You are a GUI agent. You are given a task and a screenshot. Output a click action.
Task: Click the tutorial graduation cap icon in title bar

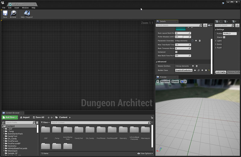pos(223,3)
